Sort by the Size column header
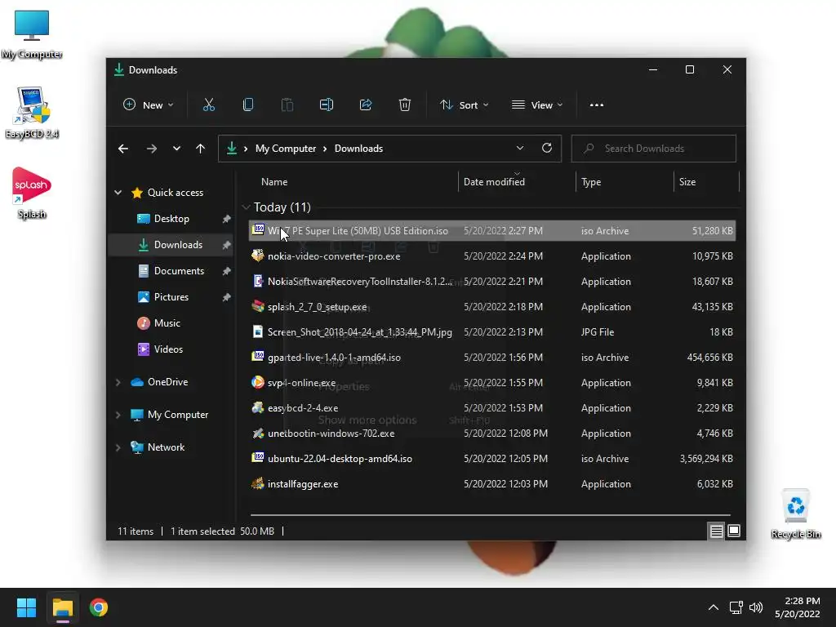 click(687, 182)
